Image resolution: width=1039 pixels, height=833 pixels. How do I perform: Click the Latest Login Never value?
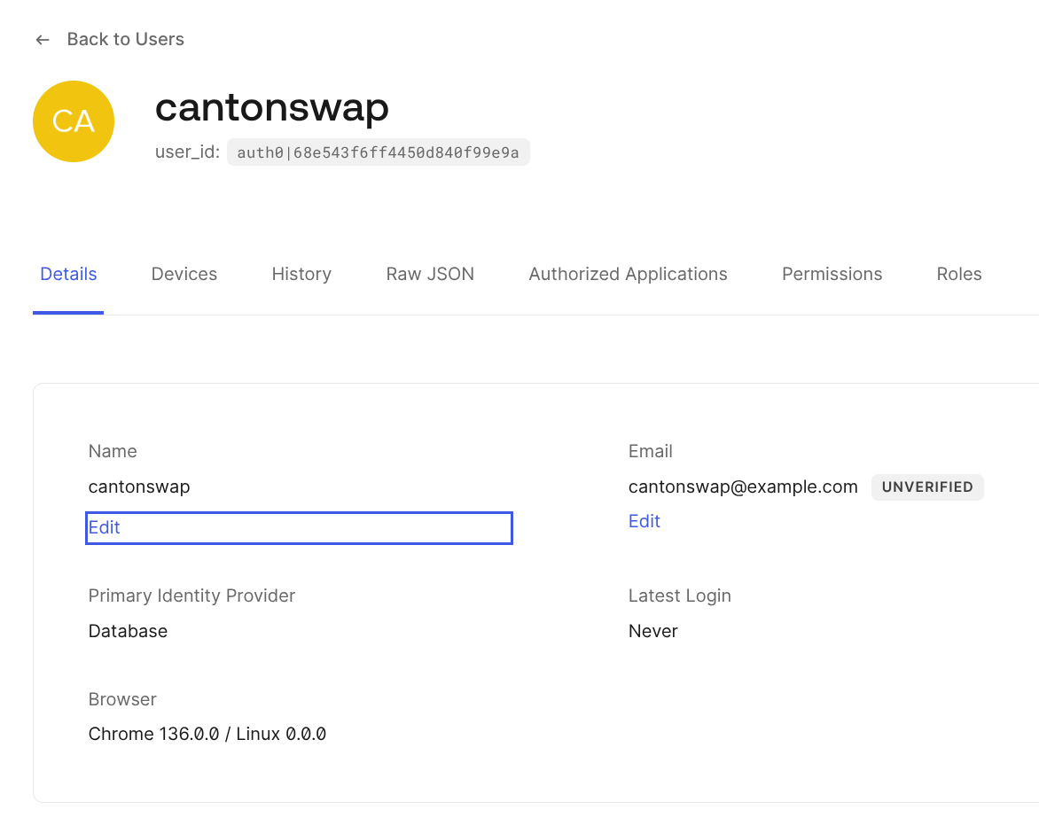point(653,631)
